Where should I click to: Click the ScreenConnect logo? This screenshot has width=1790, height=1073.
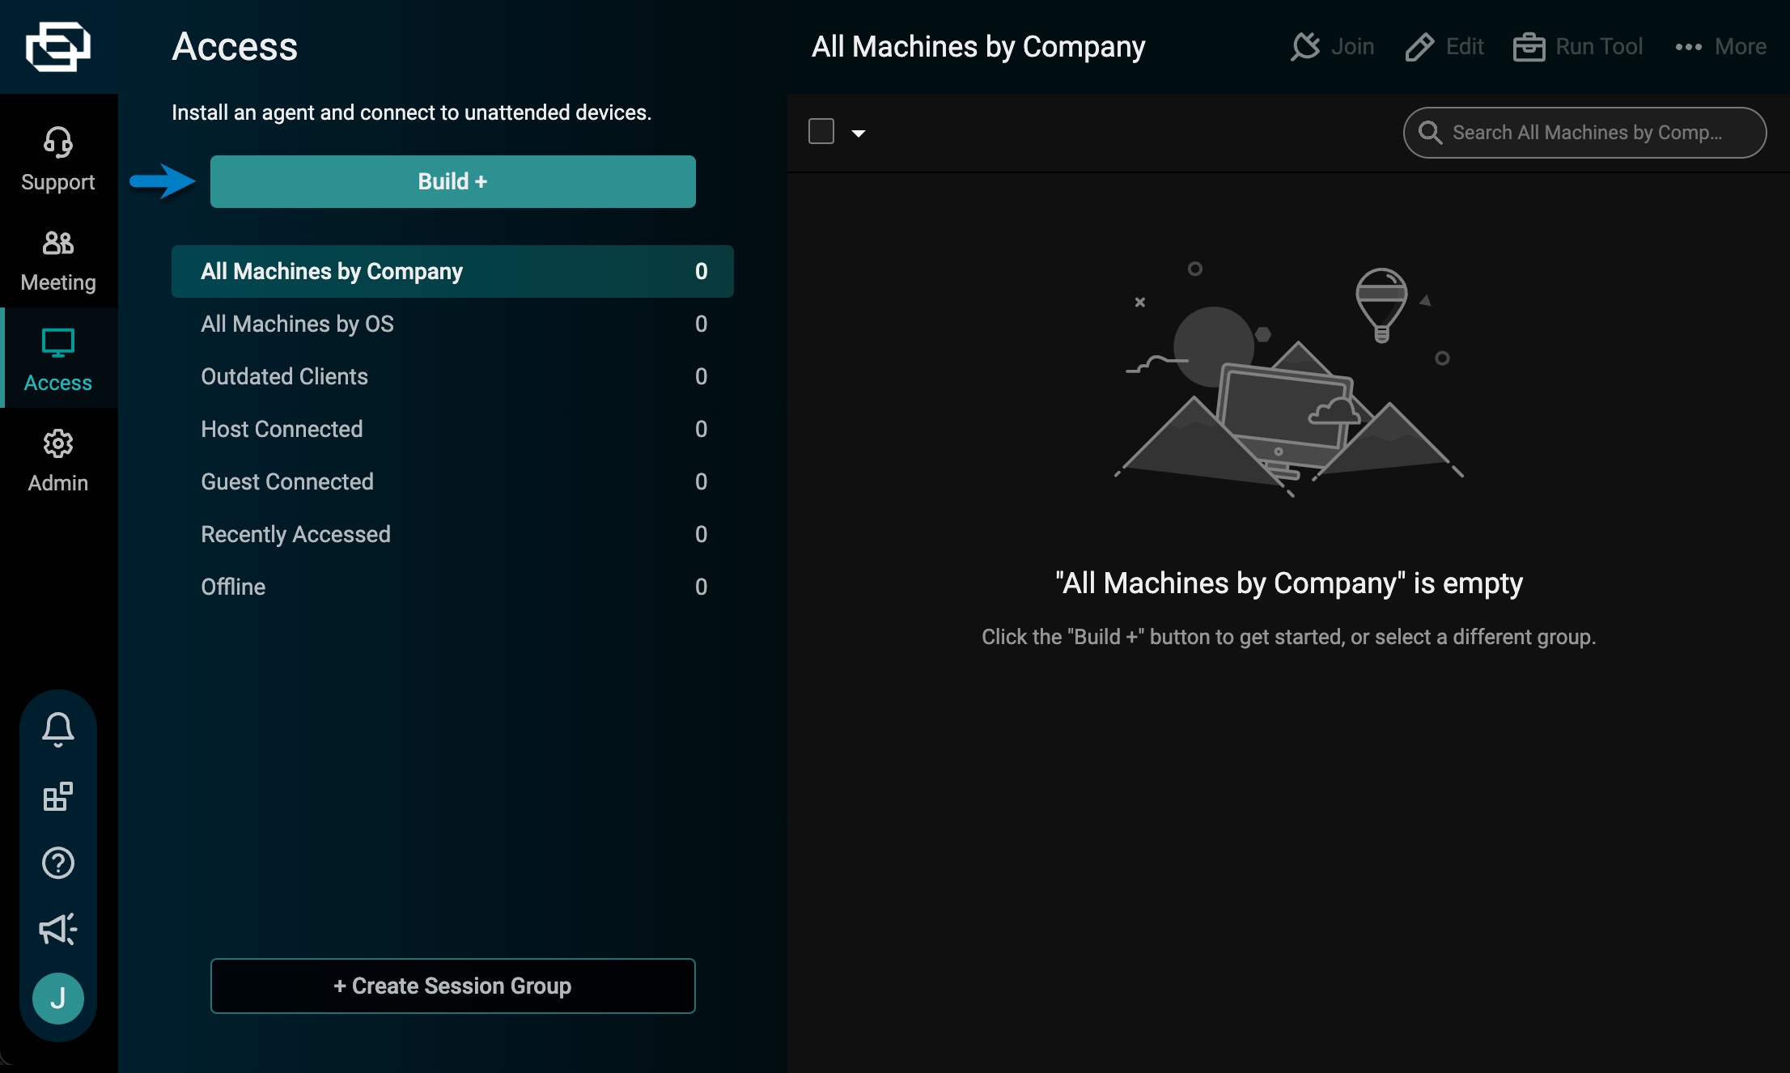pyautogui.click(x=57, y=46)
